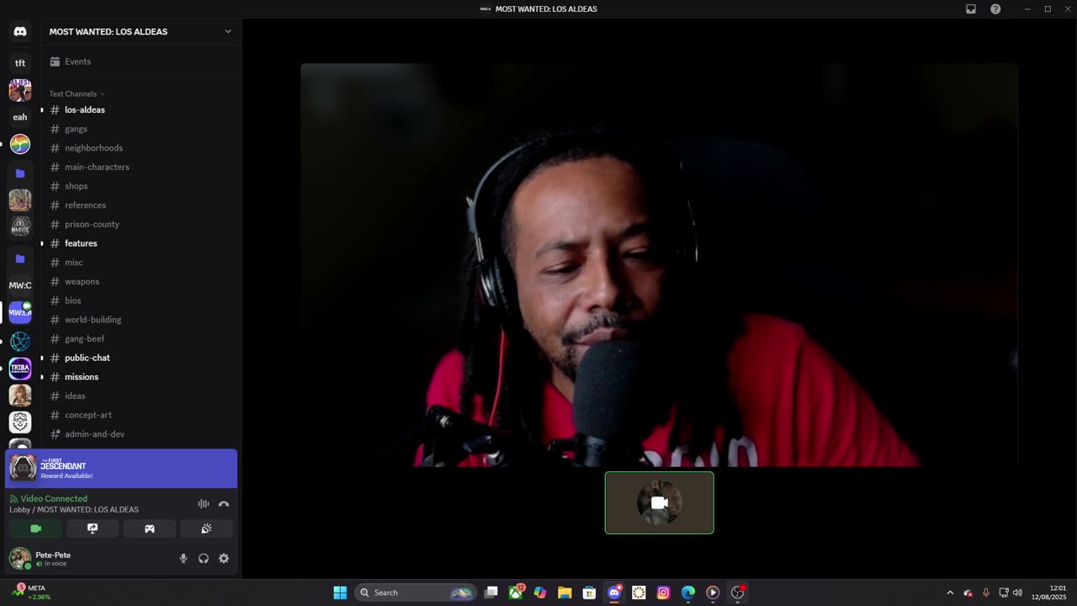The height and width of the screenshot is (606, 1077).
Task: Expand the MOST WANTED: LOS ALDEAS server menu
Action: pos(141,31)
